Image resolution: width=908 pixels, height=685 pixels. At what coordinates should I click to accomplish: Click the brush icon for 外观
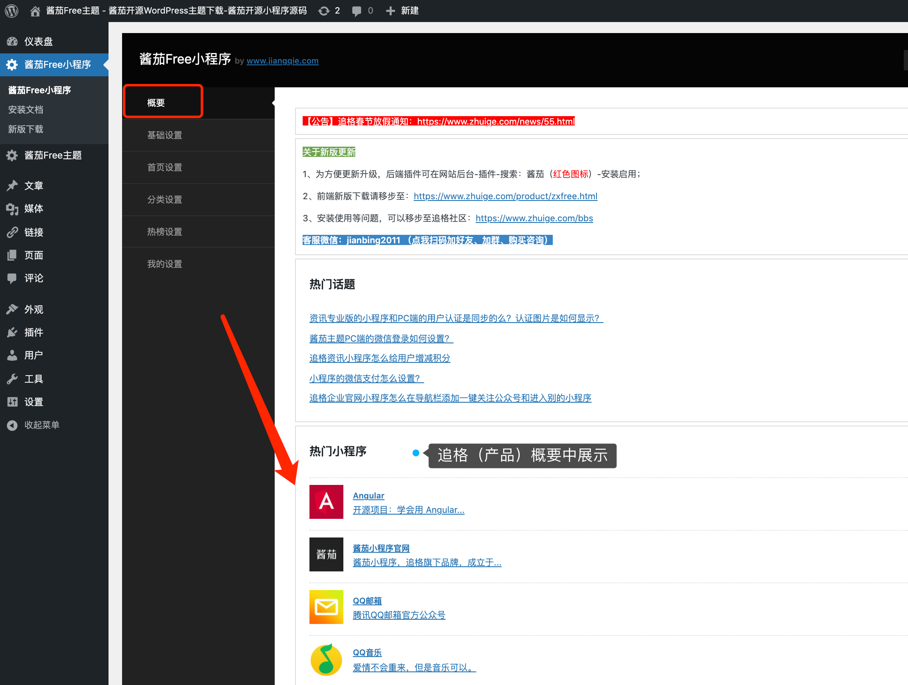point(12,309)
